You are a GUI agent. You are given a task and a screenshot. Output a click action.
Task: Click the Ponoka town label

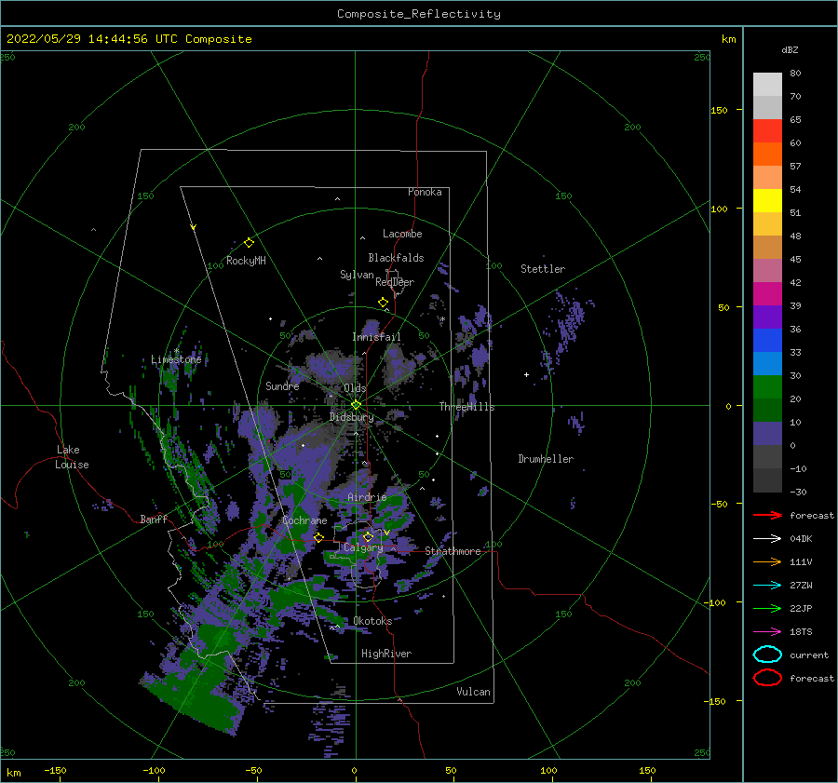pos(425,192)
